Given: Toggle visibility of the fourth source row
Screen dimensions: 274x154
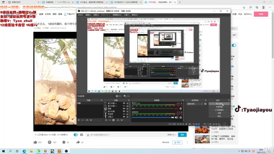Looking at the screenshot, I should coord(124,111).
